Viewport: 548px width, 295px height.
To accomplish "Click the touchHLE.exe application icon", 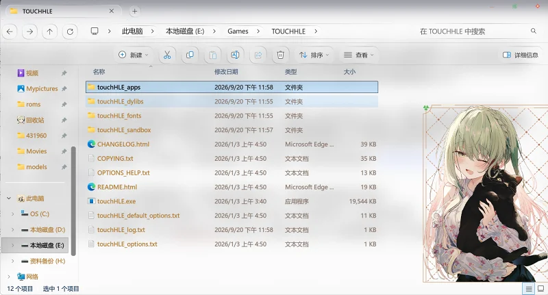I will pyautogui.click(x=91, y=201).
